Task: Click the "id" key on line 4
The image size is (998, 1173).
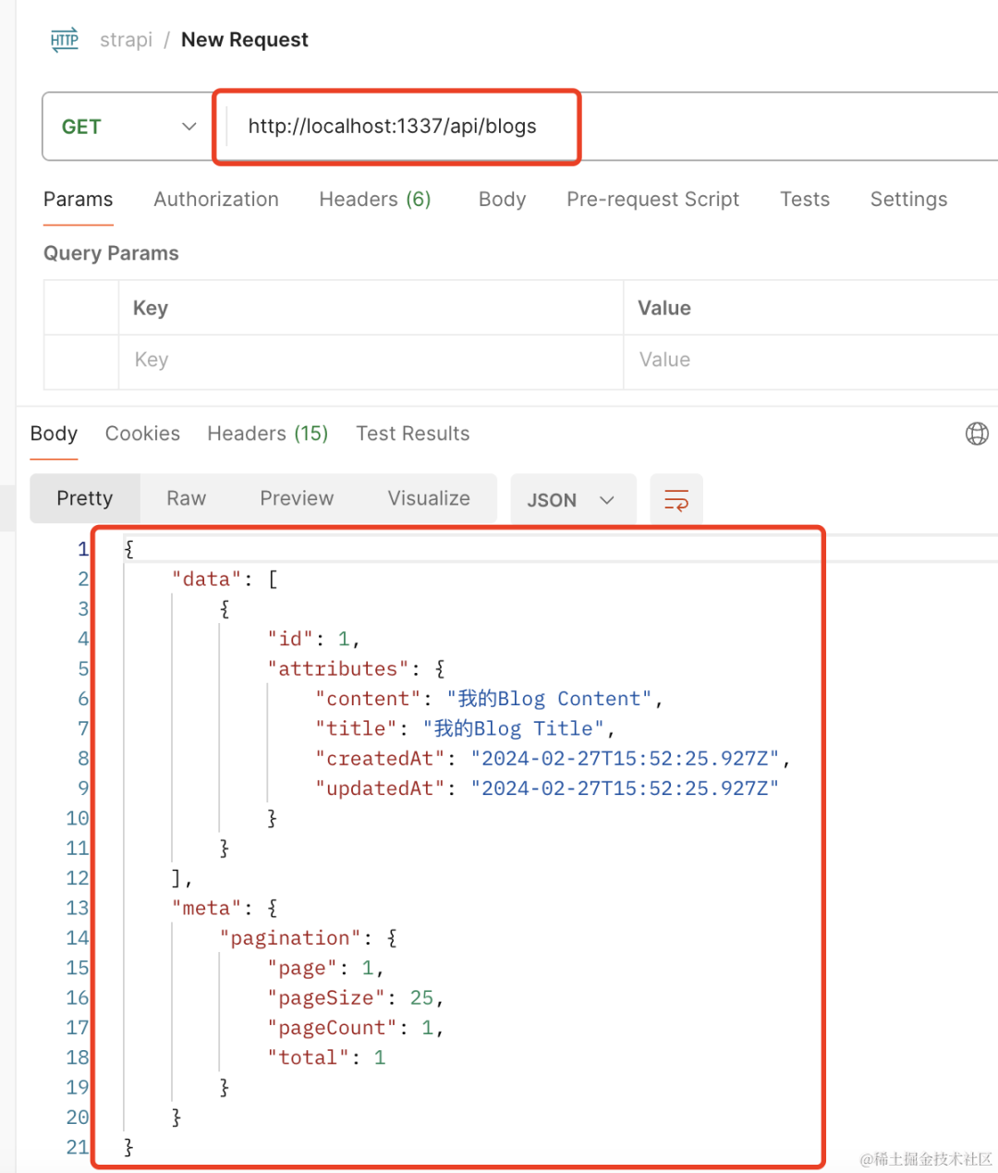Action: [x=290, y=639]
